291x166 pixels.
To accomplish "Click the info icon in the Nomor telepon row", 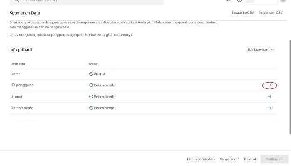I will pos(91,108).
